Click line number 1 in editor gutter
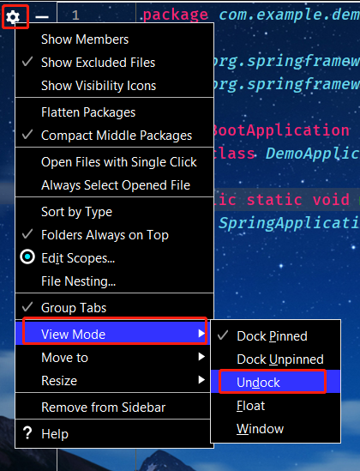The width and height of the screenshot is (360, 471). coord(75,15)
